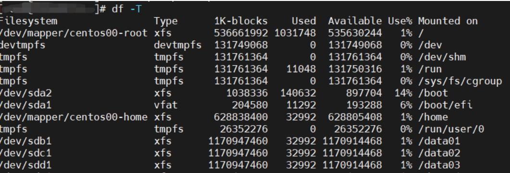Select the /sys/fs/cgroup mount point
The width and height of the screenshot is (510, 173).
pyautogui.click(x=460, y=81)
